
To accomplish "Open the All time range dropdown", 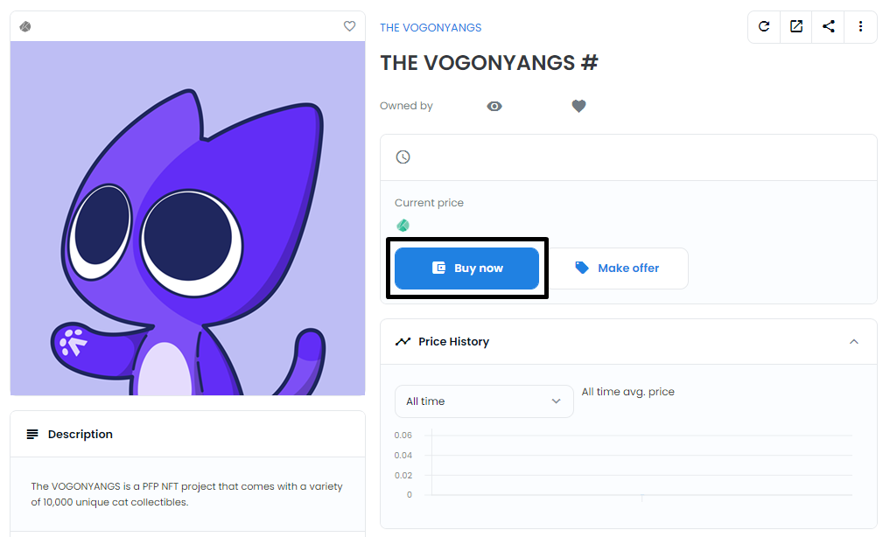I will pyautogui.click(x=484, y=401).
